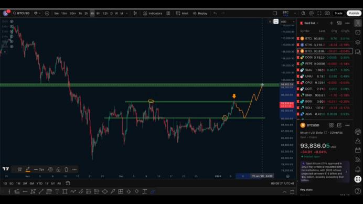Open line color picker pencil swatch
This screenshot has height=204, width=363.
28,169
